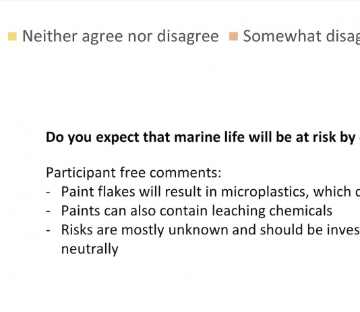Click the word neutrally in last comment
This screenshot has height=312, width=360.
pos(90,249)
